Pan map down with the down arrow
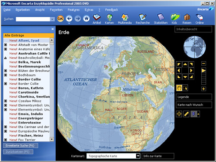 click(x=185, y=77)
